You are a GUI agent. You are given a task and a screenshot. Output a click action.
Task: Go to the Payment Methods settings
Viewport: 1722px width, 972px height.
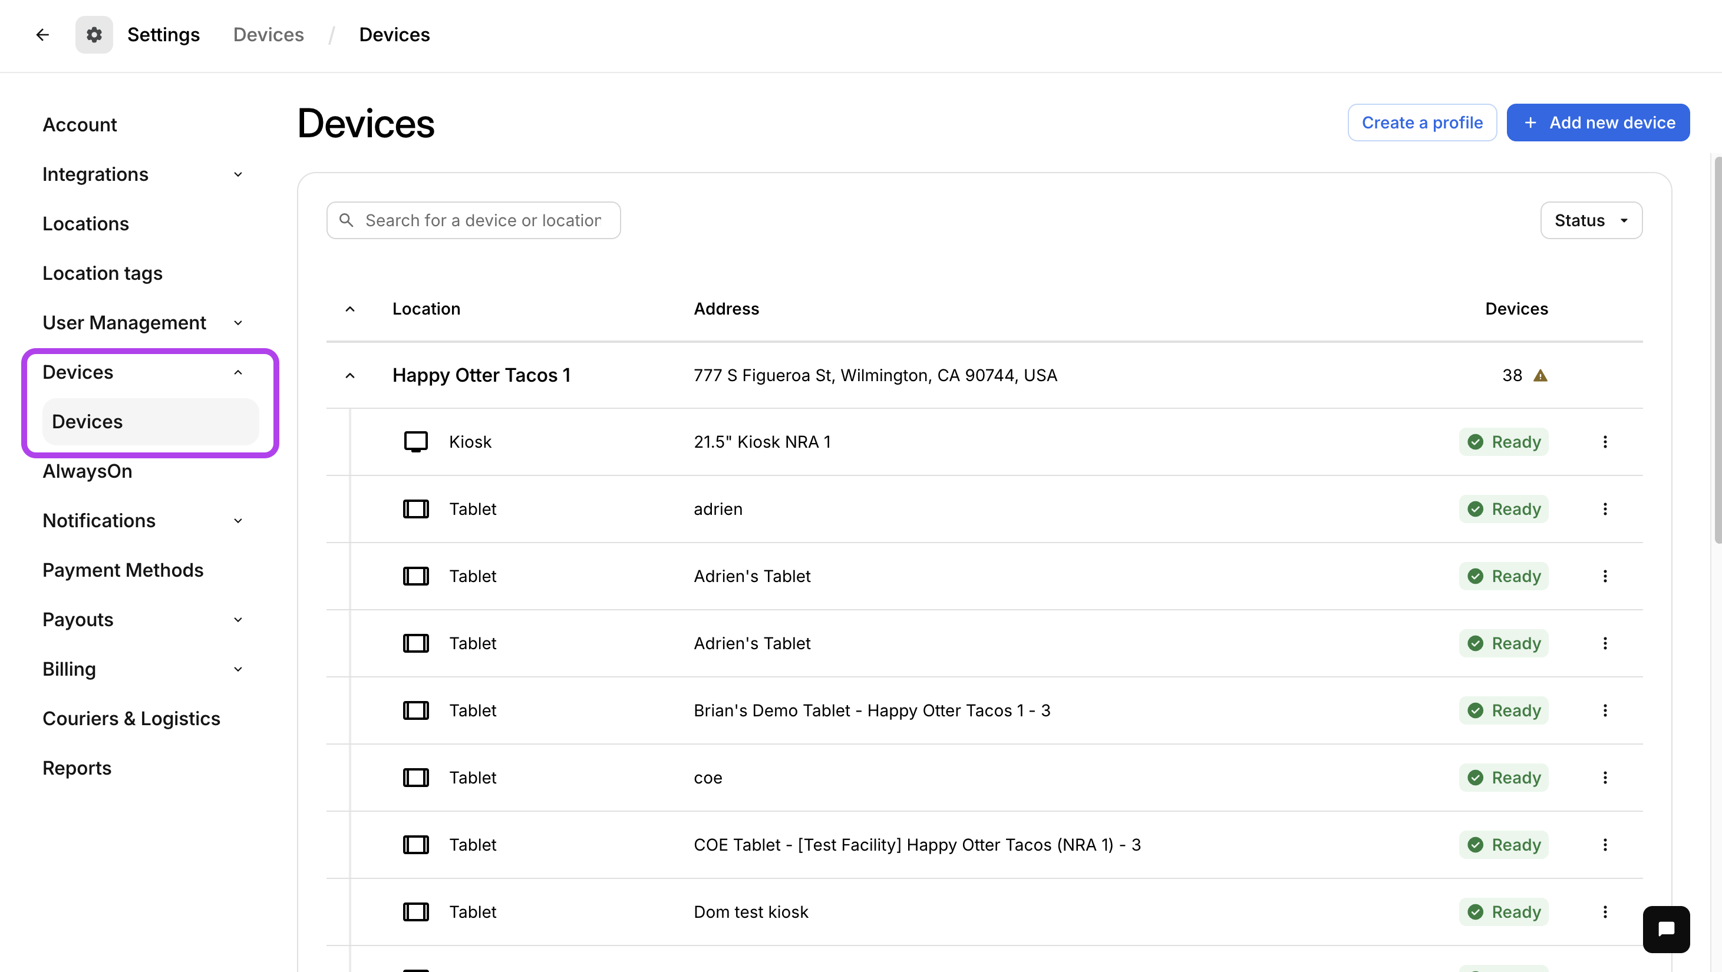tap(123, 570)
